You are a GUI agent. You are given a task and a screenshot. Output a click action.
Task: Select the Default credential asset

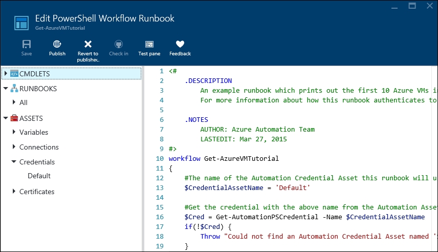[x=39, y=176]
